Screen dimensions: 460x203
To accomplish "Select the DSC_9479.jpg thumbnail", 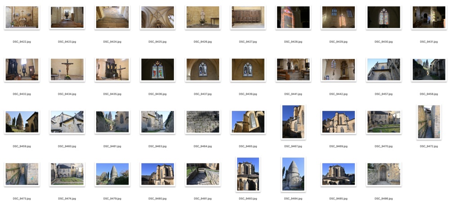I will [112, 174].
